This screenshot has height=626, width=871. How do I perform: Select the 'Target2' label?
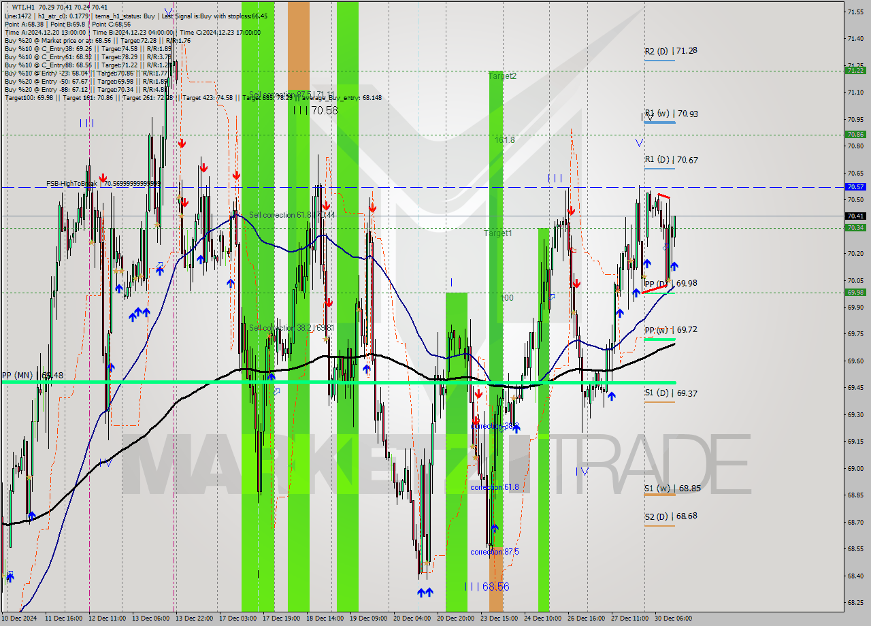pyautogui.click(x=502, y=76)
